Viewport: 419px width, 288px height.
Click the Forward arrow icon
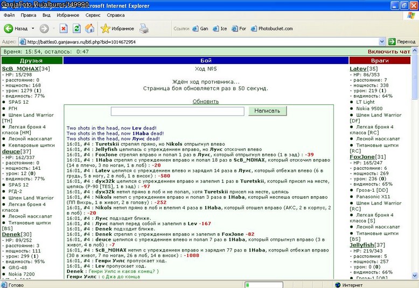[x=44, y=28]
